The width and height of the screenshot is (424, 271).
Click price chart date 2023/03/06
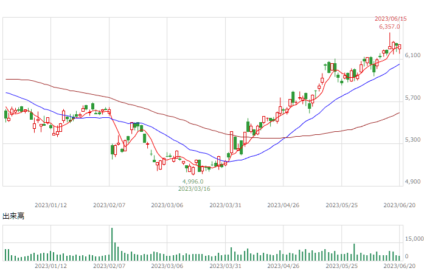[167, 205]
